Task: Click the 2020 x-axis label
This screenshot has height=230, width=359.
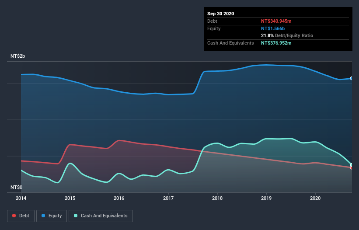Action: (x=315, y=198)
